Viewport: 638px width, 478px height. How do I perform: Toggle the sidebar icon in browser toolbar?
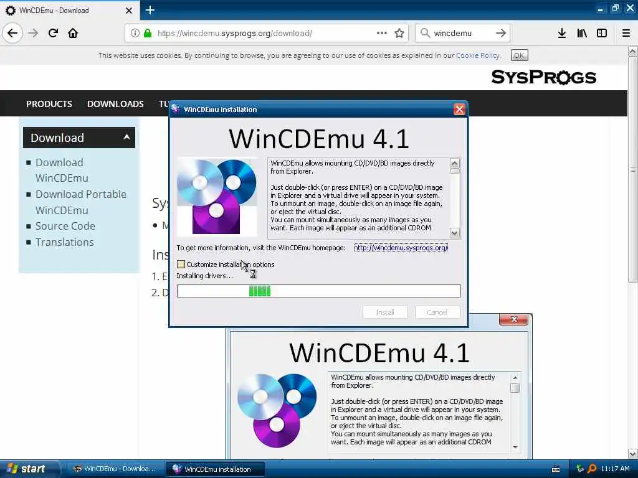[602, 33]
